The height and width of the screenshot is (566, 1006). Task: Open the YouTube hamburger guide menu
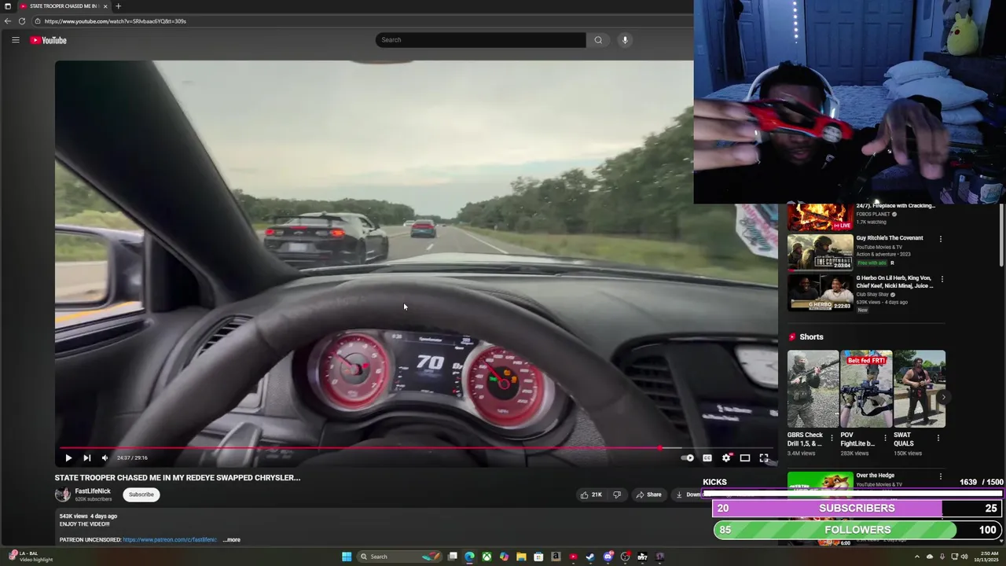click(15, 40)
